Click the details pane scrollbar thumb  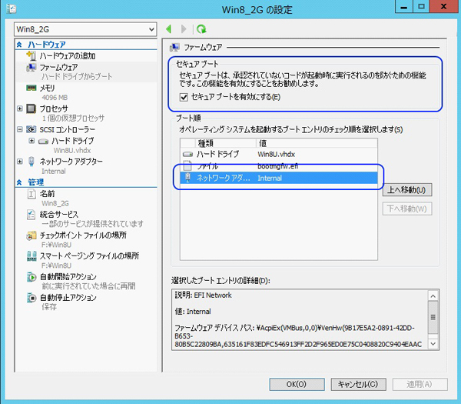433,317
